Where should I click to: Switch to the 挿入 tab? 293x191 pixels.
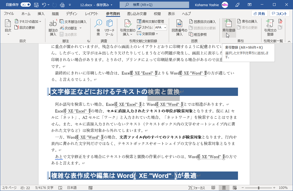tap(41, 14)
